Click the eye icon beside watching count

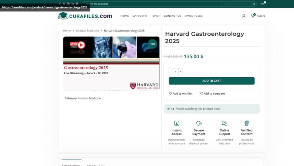pyautogui.click(x=168, y=109)
